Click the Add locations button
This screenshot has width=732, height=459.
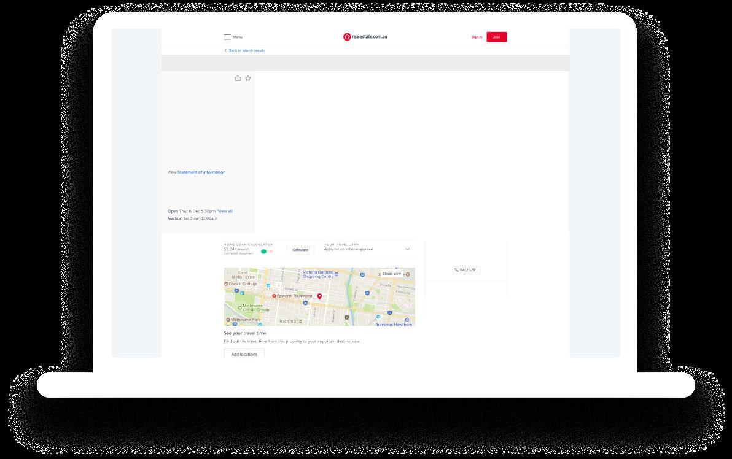(244, 354)
